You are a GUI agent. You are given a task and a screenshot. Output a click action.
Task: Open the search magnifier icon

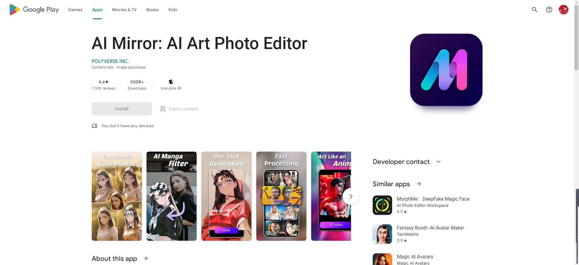click(534, 10)
